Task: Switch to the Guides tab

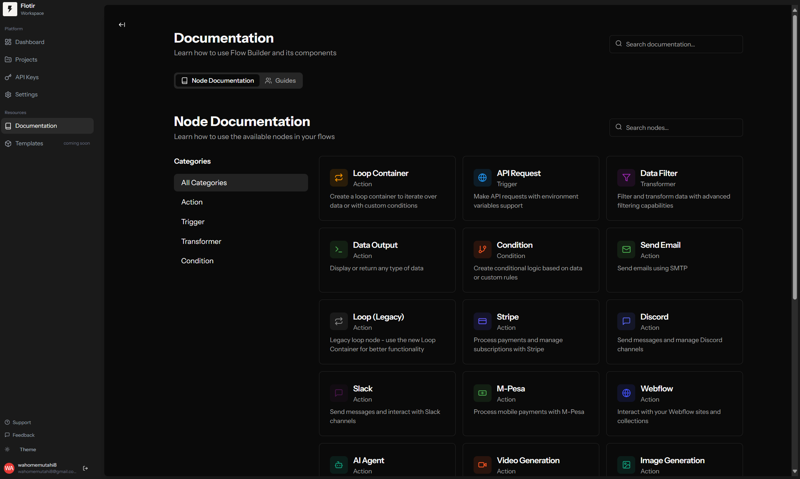Action: pos(281,81)
